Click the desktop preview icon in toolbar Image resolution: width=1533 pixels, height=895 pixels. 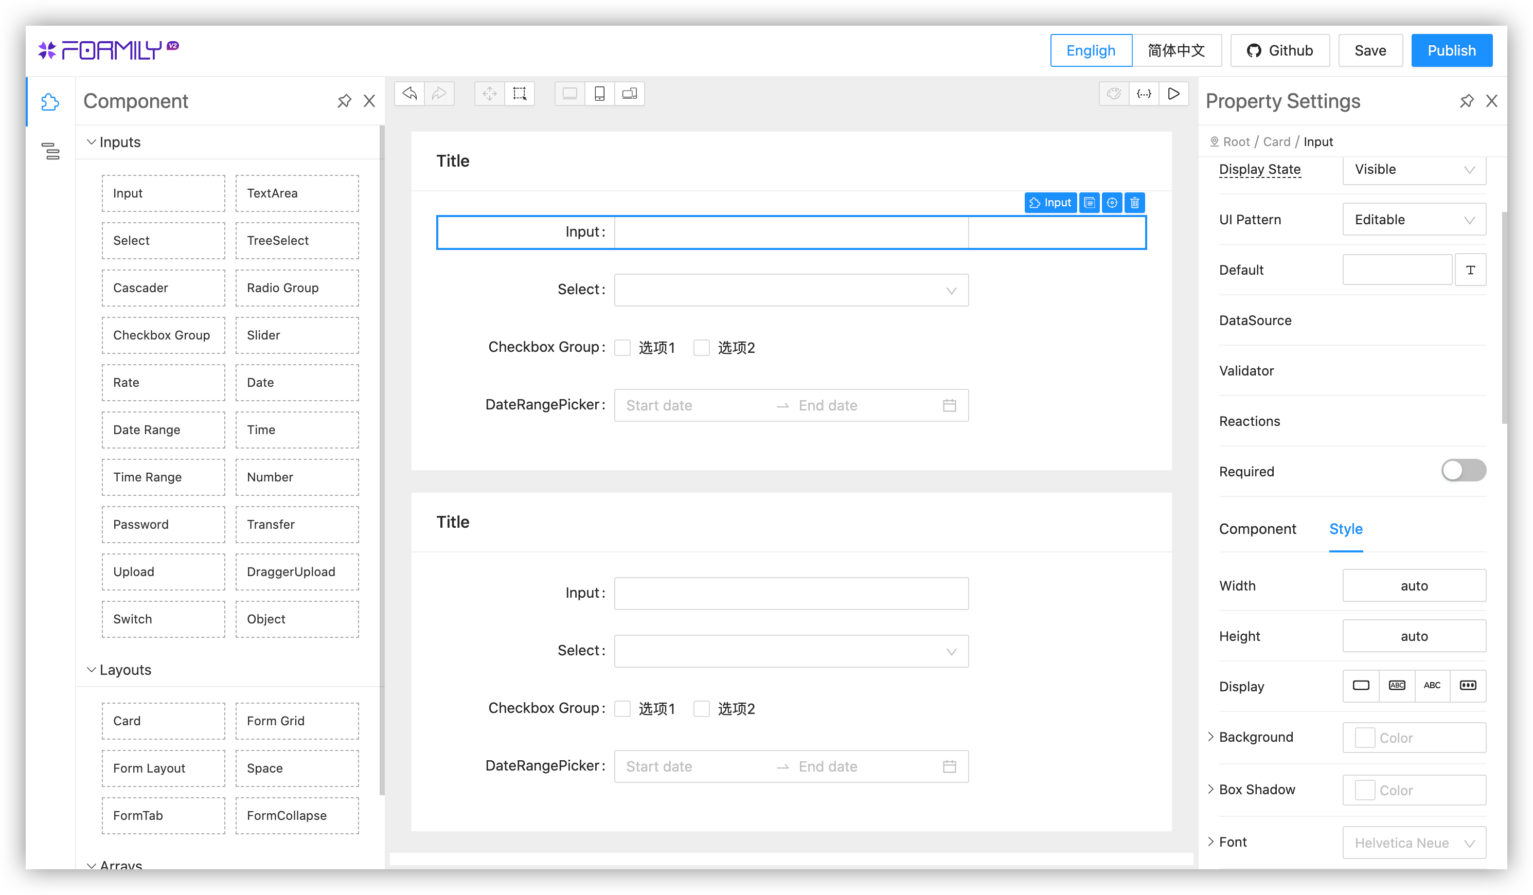point(570,94)
